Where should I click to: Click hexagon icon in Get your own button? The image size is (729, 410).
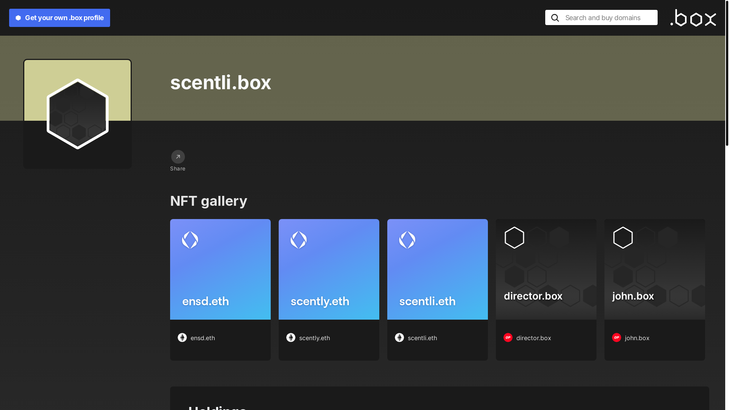pyautogui.click(x=18, y=18)
